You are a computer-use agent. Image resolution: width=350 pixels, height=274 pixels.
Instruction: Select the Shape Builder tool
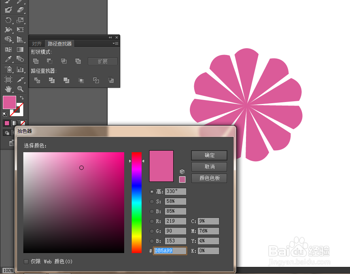point(8,39)
